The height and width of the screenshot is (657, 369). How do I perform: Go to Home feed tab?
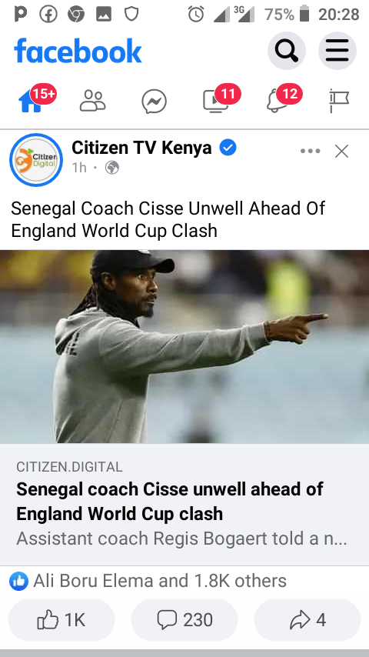(30, 102)
